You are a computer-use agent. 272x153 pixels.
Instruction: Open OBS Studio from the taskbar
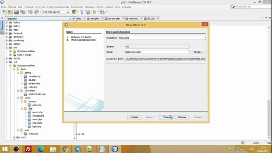click(16, 149)
